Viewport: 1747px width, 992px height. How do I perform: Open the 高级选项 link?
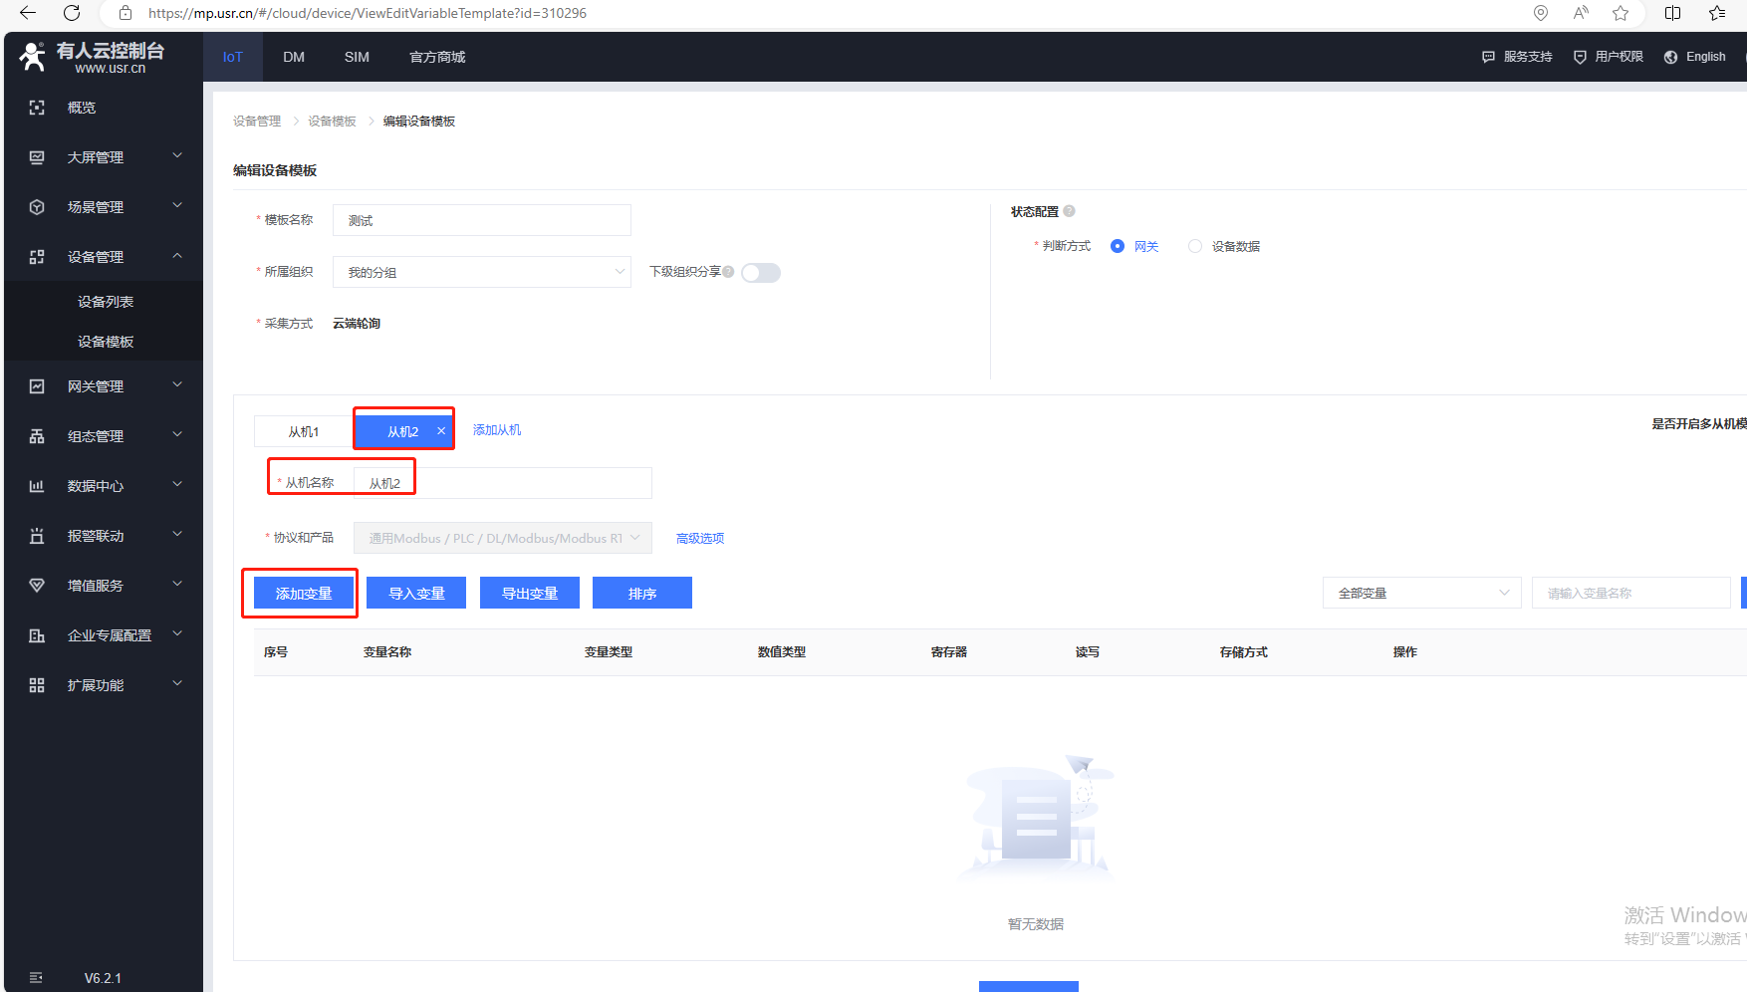click(x=700, y=538)
